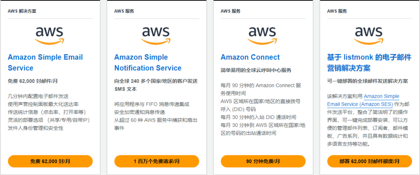The height and width of the screenshot is (175, 420).
Task: Click the AWS 服务 label on Connect card
Action: point(231,11)
